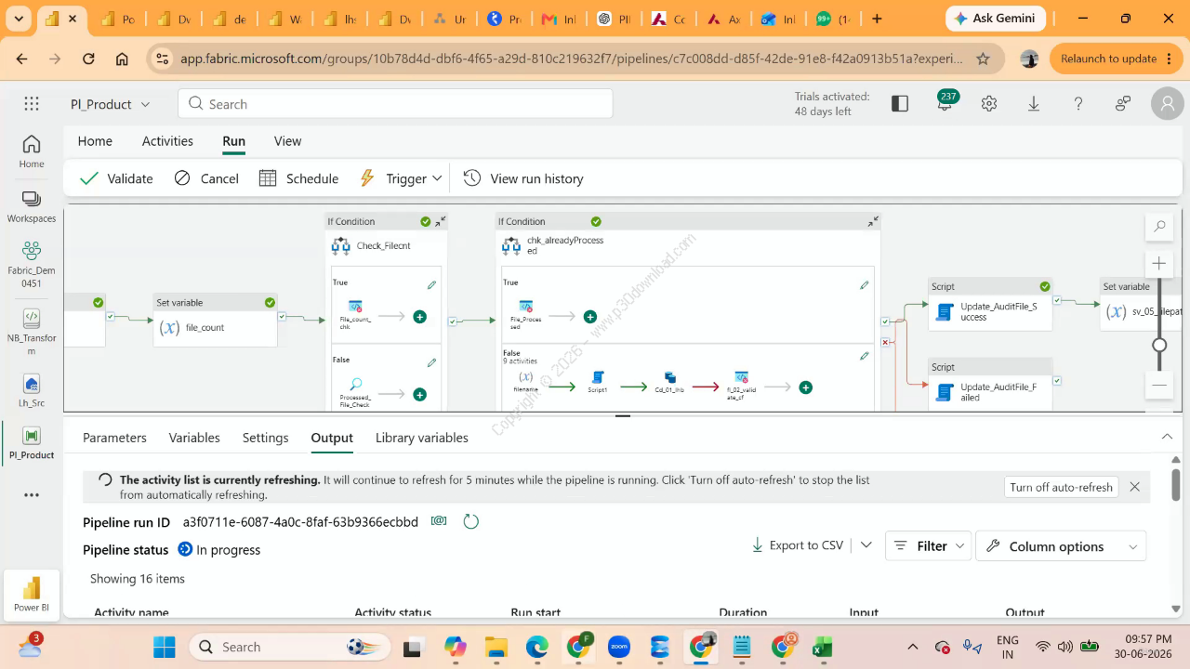Edit True branch of chk_alreadyProcessed
The image size is (1190, 669).
click(x=865, y=285)
